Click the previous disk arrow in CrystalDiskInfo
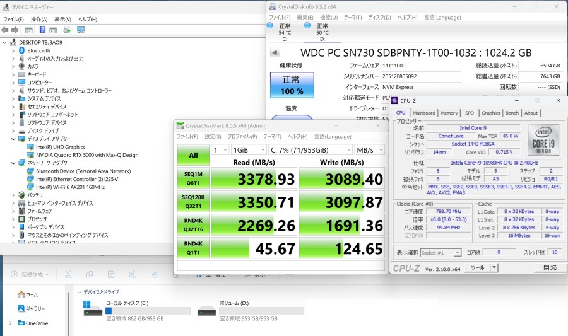 point(275,53)
